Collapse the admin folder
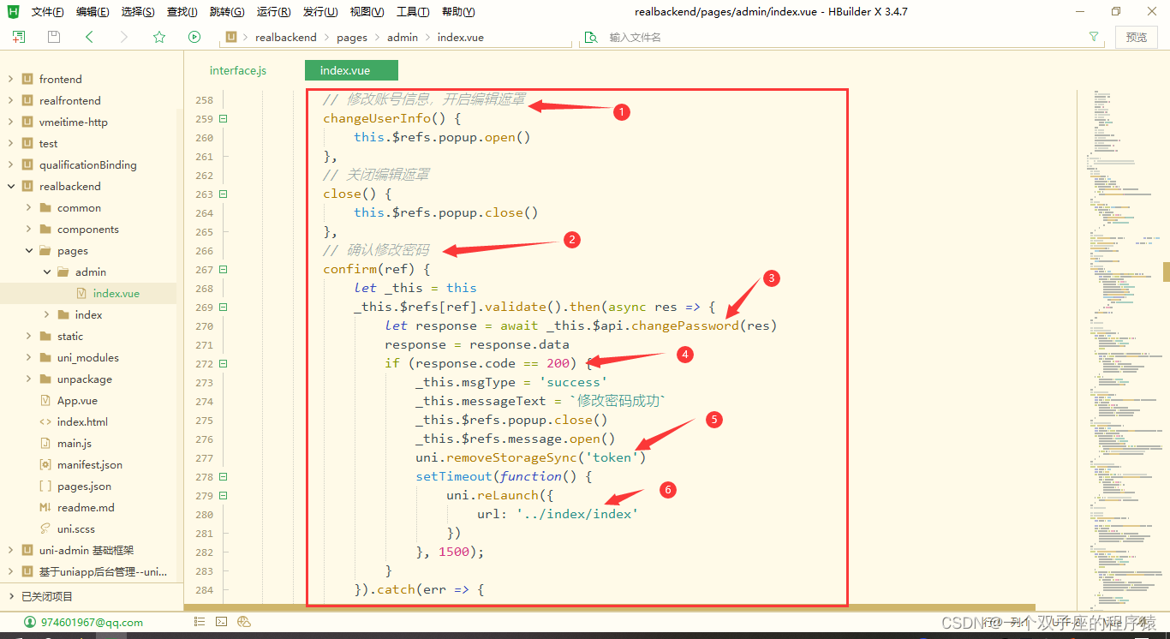Screen dimensions: 1170x639 (46, 272)
